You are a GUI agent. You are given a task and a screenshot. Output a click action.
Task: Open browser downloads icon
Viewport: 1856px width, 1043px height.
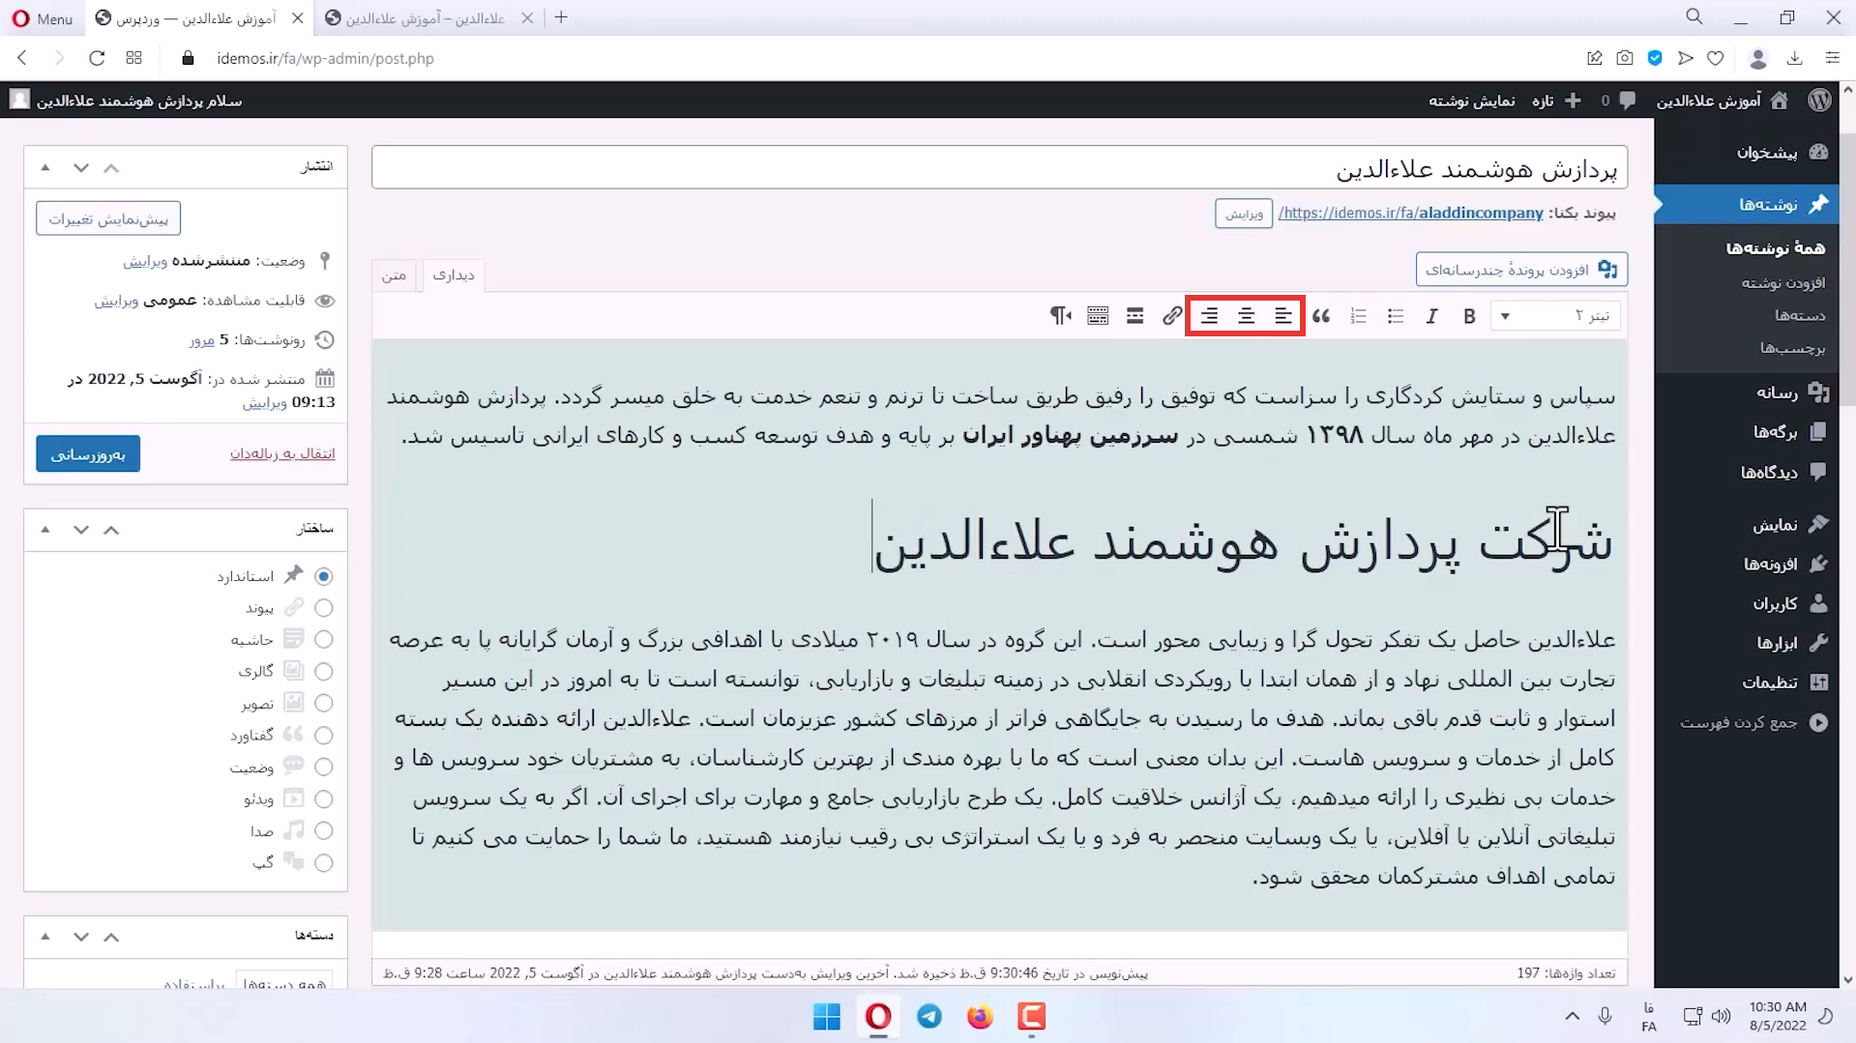(x=1795, y=58)
